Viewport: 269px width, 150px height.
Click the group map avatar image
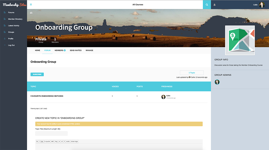click(x=240, y=40)
